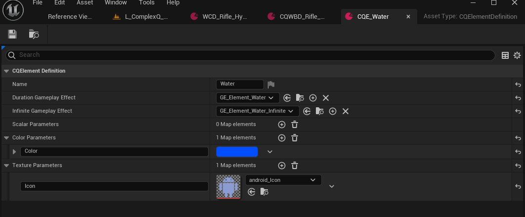This screenshot has width=525, height=217.
Task: Open the Tools menu
Action: 147,2
